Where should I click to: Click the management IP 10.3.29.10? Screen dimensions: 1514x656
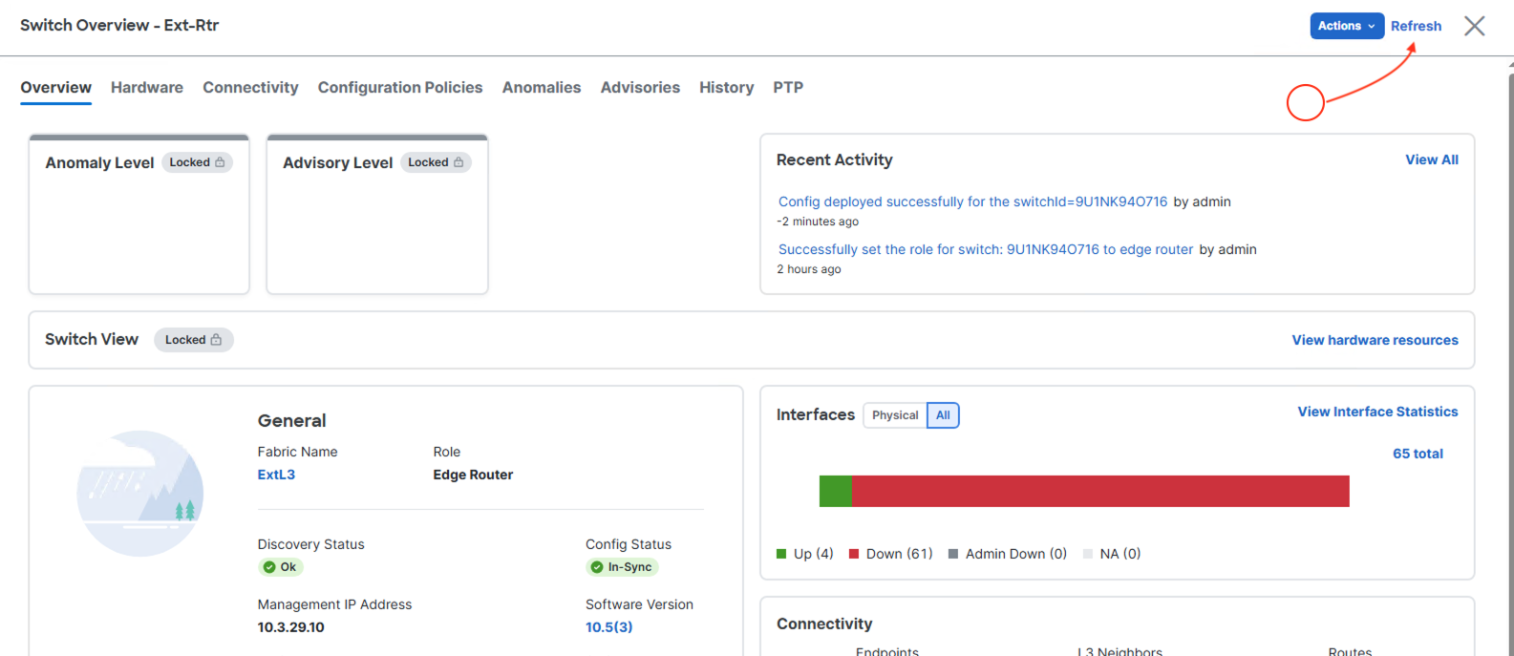[x=291, y=627]
